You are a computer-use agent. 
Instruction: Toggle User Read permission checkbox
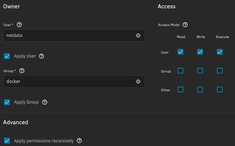[x=180, y=52]
